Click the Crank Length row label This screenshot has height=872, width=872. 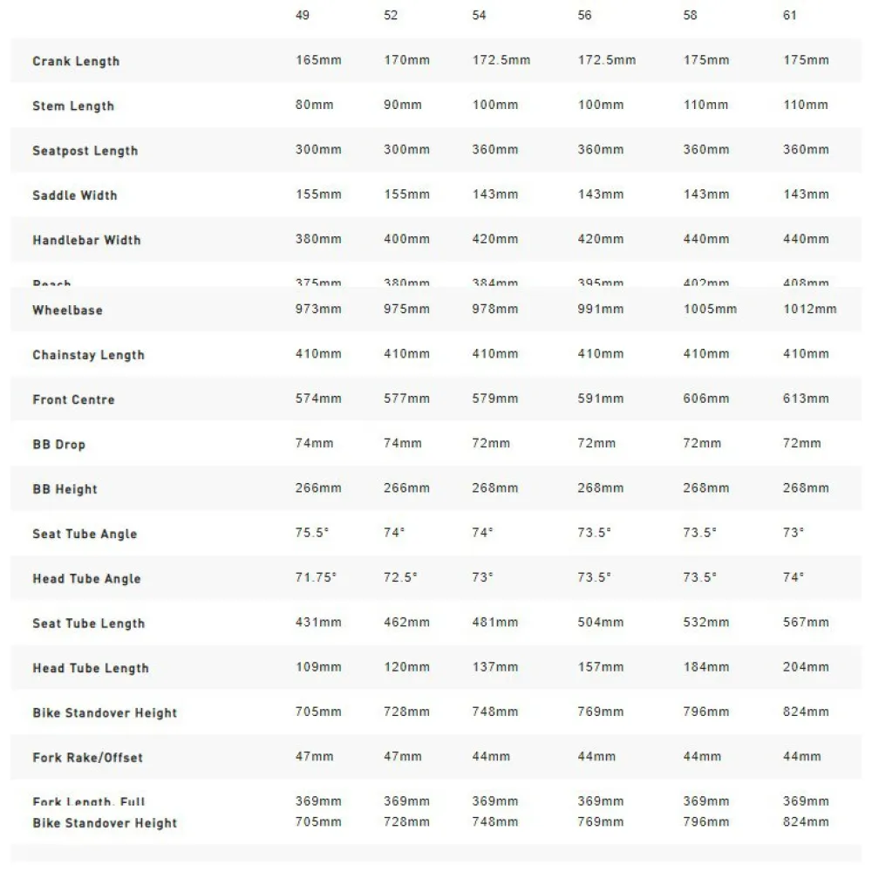click(x=76, y=61)
